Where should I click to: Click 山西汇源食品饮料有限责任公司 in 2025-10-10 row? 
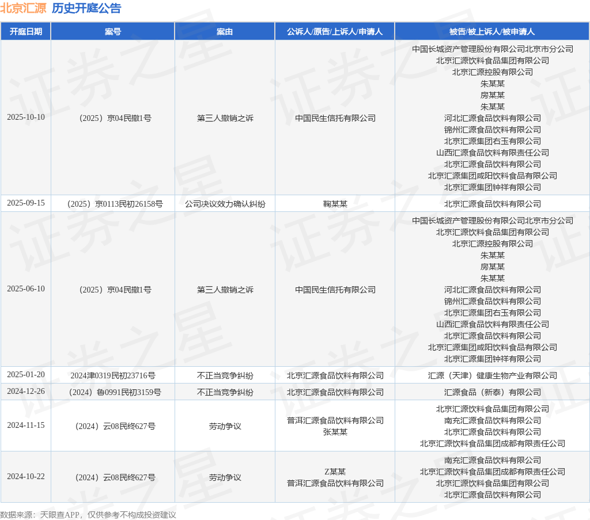point(493,153)
